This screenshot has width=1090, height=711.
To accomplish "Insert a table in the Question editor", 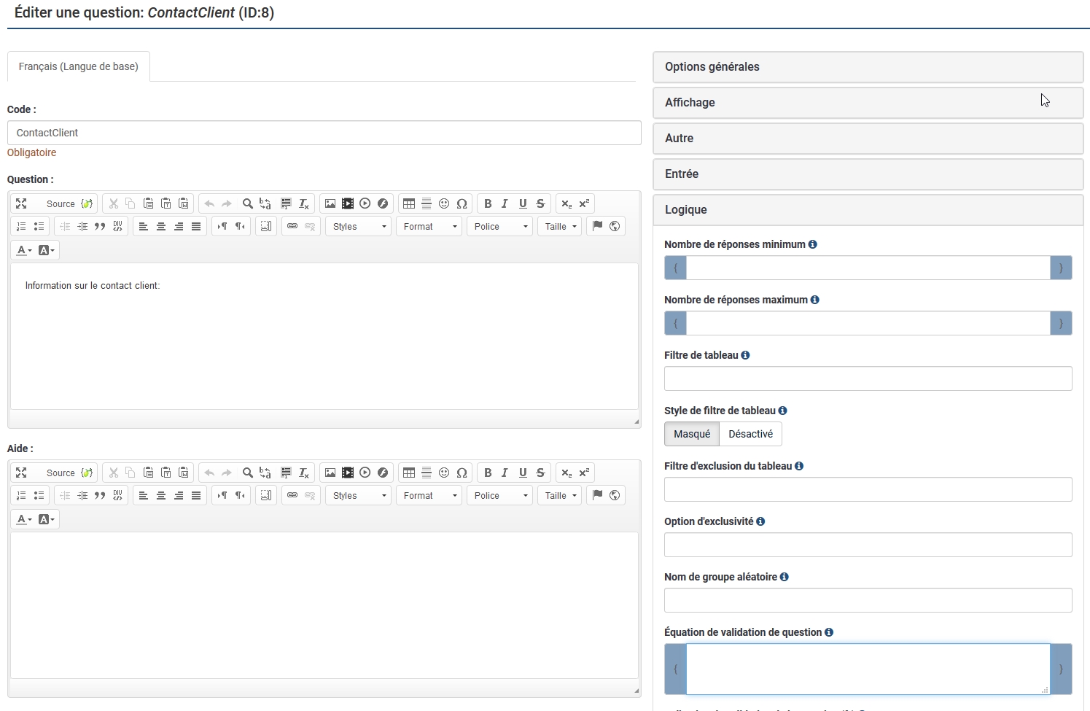I will (409, 204).
